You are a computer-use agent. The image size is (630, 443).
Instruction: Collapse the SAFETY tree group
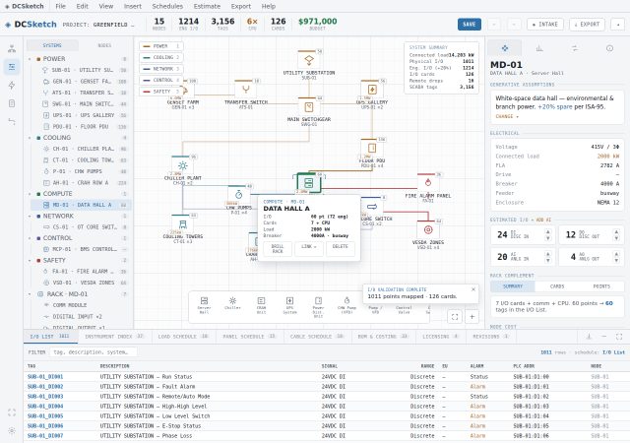pos(30,261)
